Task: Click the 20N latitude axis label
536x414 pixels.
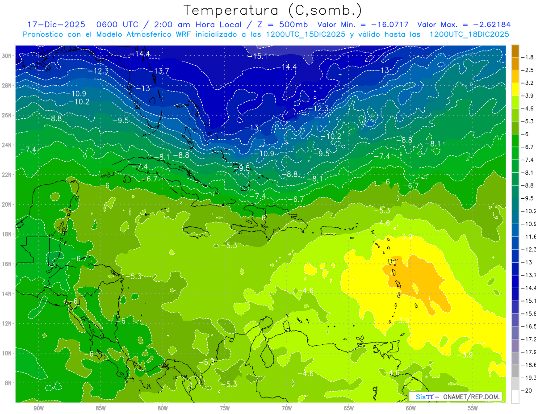Action: pyautogui.click(x=8, y=205)
